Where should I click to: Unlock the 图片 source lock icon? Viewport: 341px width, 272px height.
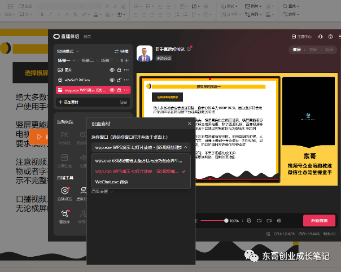click(119, 70)
